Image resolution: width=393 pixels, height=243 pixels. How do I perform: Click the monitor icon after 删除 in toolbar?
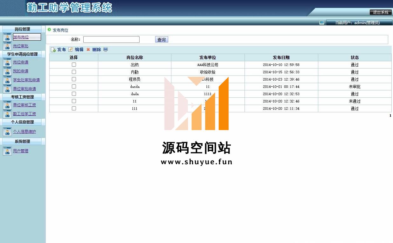(x=106, y=49)
